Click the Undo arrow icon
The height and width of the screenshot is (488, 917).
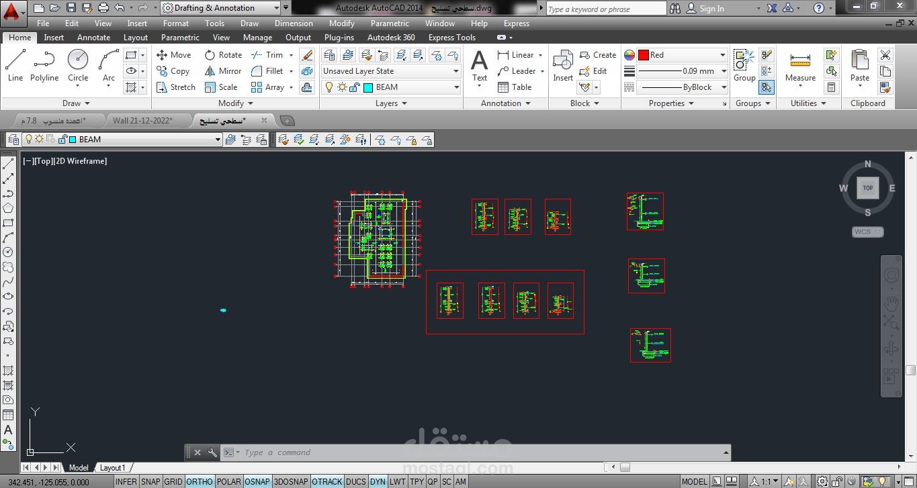120,8
